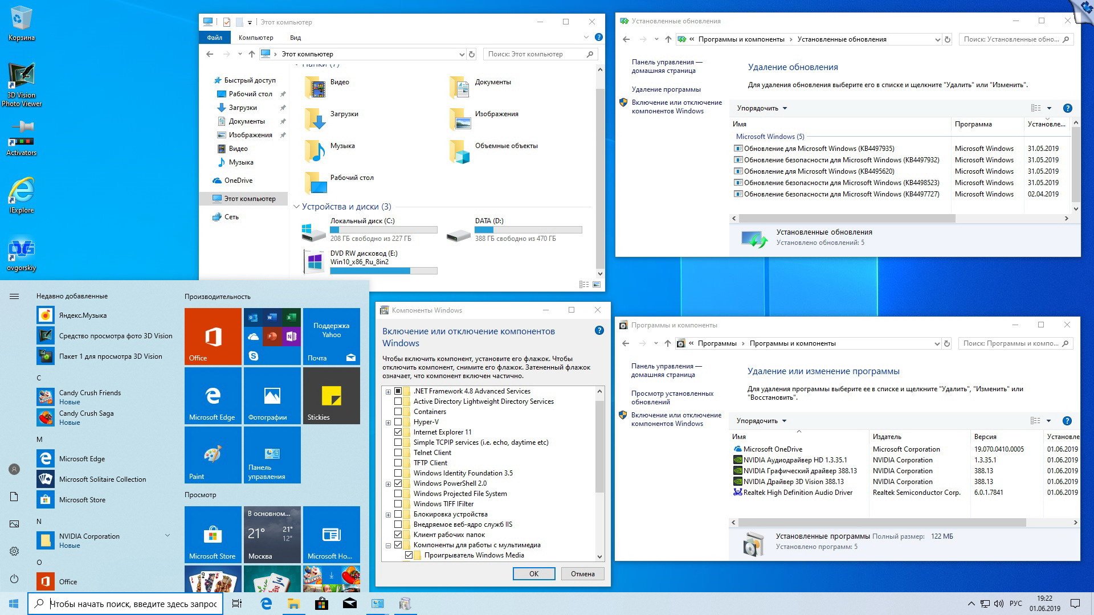Enable Windows PowerShell 2.0 component
Image resolution: width=1094 pixels, height=615 pixels.
click(398, 483)
